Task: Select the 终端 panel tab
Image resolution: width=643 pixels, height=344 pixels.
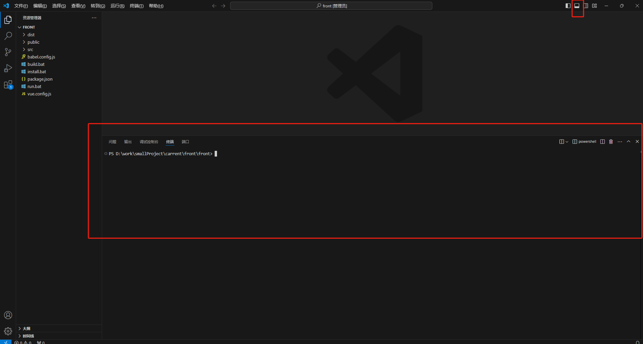Action: tap(170, 142)
